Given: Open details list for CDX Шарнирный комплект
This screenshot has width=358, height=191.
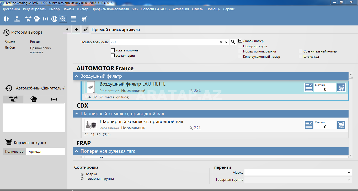Looking at the screenshot, I should 309,125.
